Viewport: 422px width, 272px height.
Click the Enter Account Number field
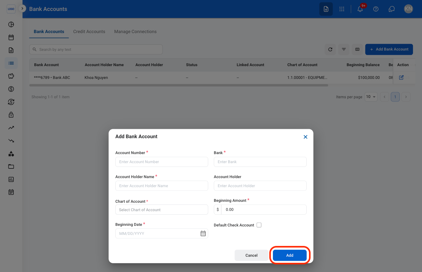[162, 162]
